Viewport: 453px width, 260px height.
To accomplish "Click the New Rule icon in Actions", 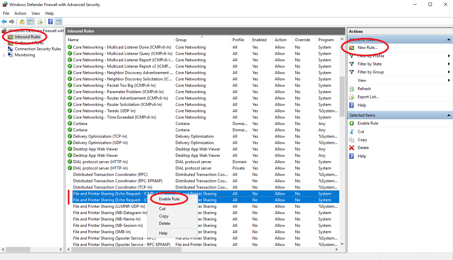I will click(x=352, y=48).
